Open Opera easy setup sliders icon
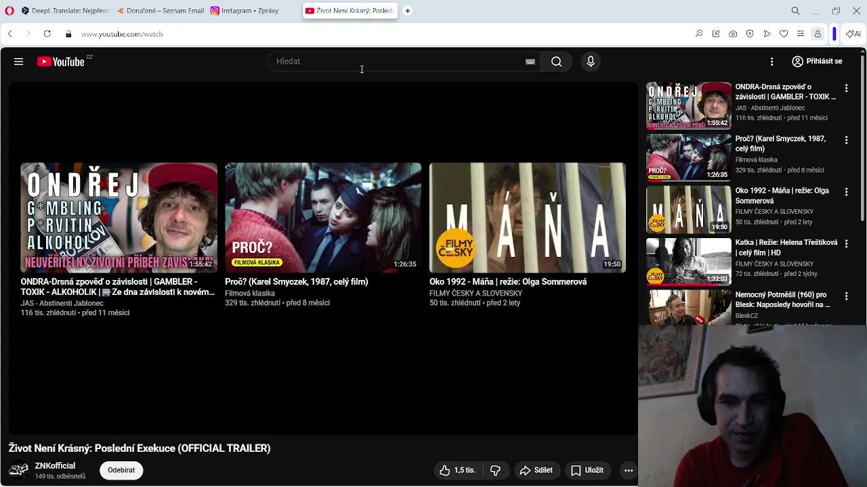867x487 pixels. [801, 34]
